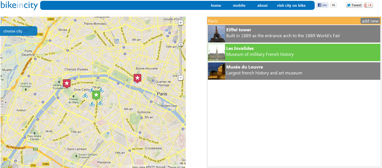382x168 pixels.
Task: Click the bikeincity logo
Action: (19, 5)
